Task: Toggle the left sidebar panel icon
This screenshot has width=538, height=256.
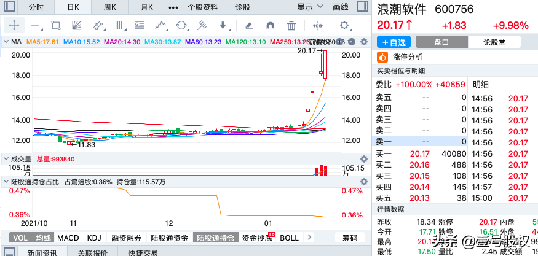Action: click(x=9, y=7)
